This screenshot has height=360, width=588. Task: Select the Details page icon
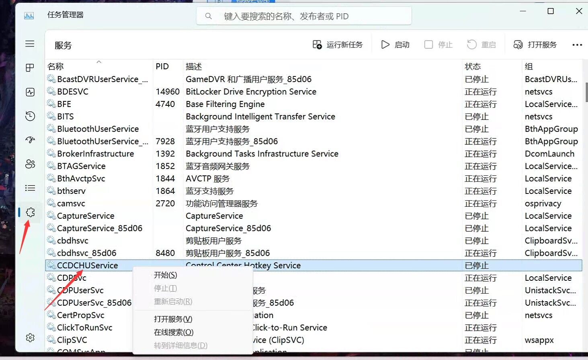[29, 188]
